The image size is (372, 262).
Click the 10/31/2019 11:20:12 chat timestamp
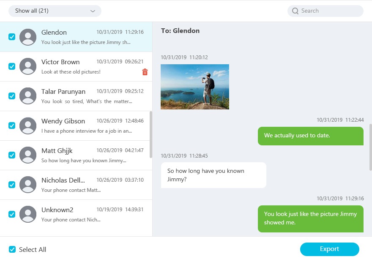184,57
